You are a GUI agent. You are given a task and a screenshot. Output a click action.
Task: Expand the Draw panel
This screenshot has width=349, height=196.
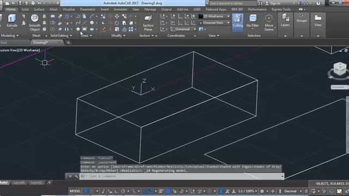click(86, 35)
